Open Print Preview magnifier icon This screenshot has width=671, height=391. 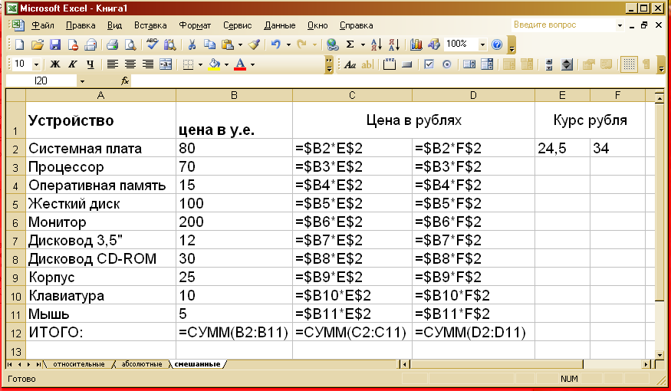(x=130, y=44)
